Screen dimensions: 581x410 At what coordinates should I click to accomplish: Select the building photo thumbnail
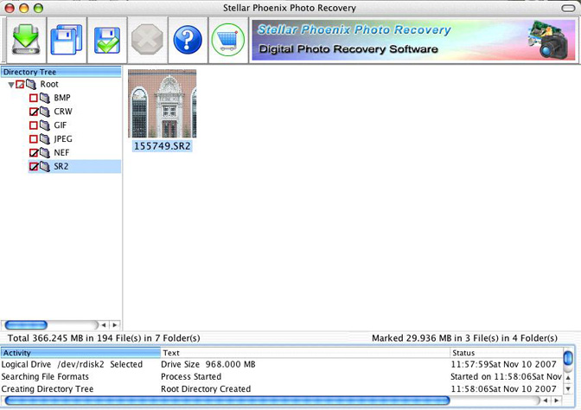[163, 104]
